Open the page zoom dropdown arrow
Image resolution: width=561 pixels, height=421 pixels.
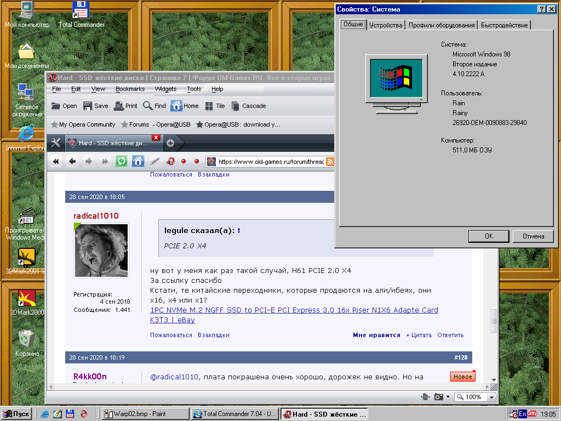pyautogui.click(x=491, y=396)
